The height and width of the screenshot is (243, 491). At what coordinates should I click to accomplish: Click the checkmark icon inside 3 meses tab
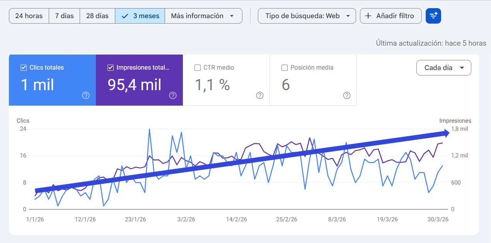[124, 16]
